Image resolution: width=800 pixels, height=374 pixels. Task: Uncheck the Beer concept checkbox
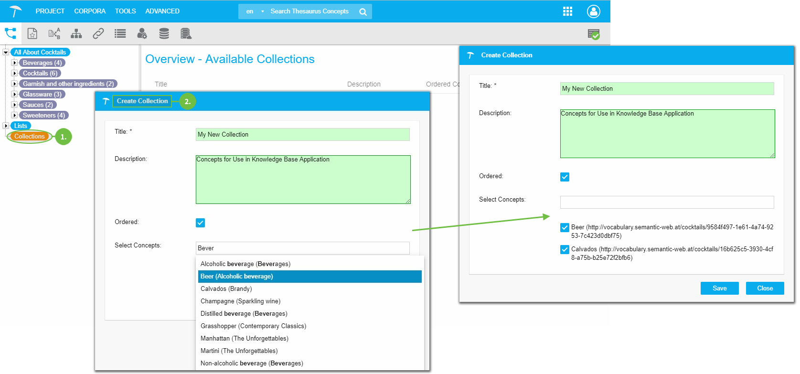point(565,227)
